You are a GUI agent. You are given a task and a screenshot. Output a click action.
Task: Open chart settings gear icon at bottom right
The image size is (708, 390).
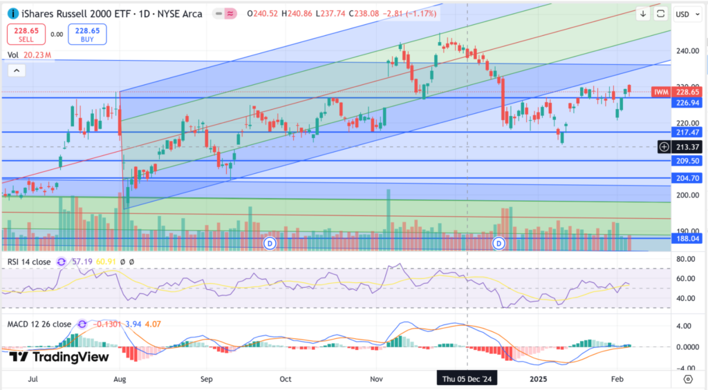[x=688, y=379]
